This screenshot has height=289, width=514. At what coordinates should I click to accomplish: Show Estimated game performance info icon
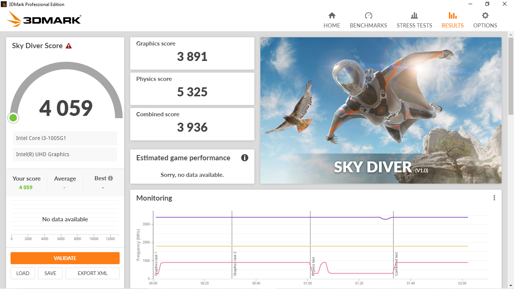pos(245,158)
